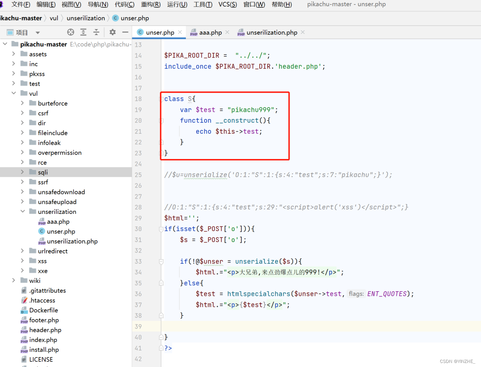The image size is (481, 367).
Task: Fold the class S block at line 18
Action: [161, 99]
